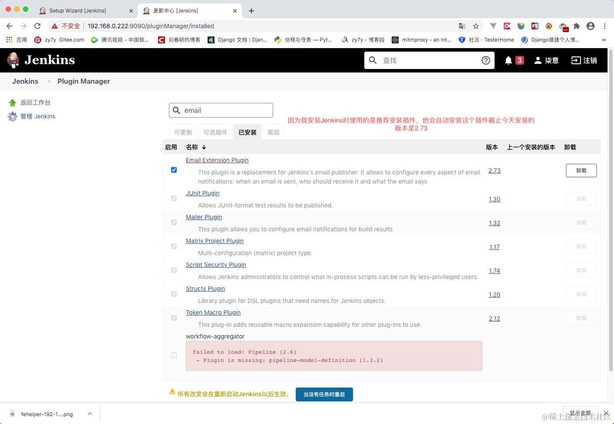Show more bookmarks chevron

pos(604,39)
